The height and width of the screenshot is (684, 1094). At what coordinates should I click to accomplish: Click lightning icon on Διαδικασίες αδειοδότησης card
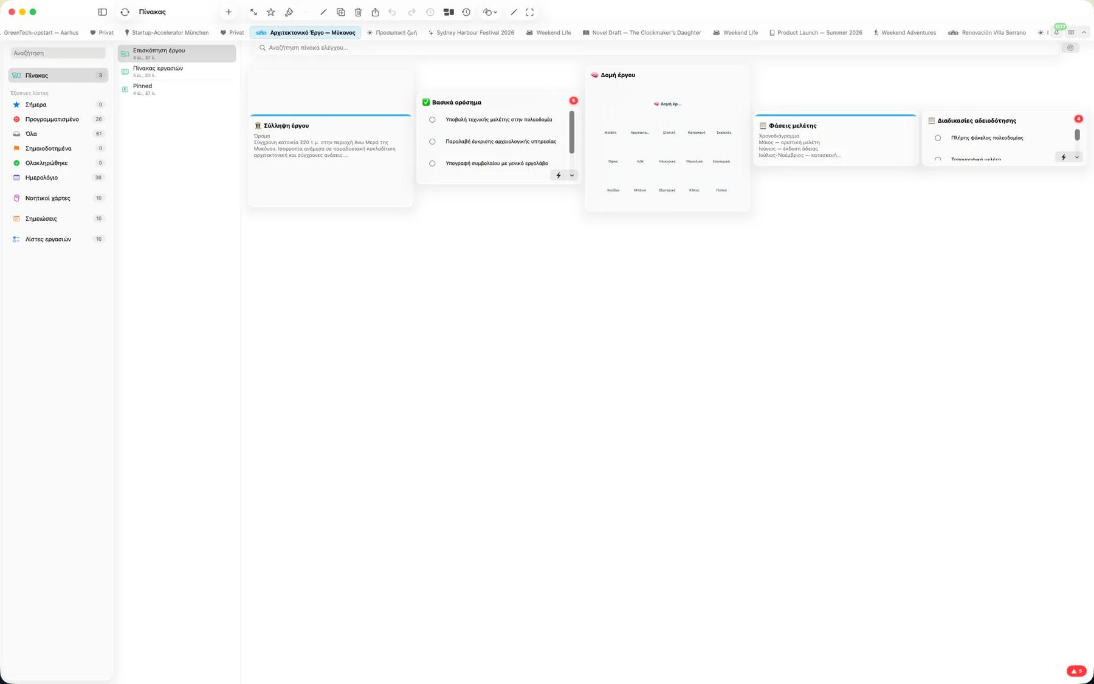[x=1063, y=157]
